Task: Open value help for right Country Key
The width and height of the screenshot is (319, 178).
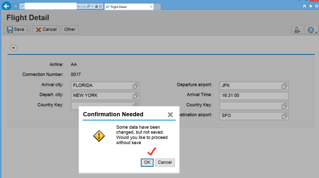Action: pos(284,106)
